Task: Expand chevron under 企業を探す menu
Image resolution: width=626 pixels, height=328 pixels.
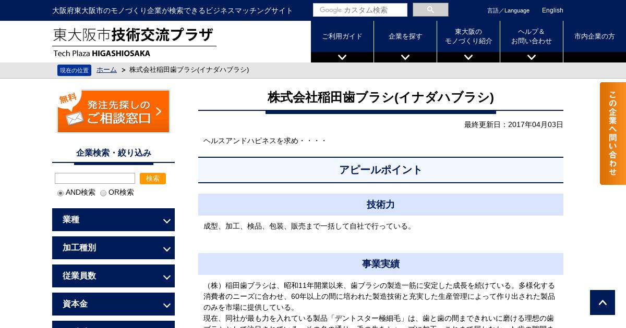Action: tap(405, 57)
